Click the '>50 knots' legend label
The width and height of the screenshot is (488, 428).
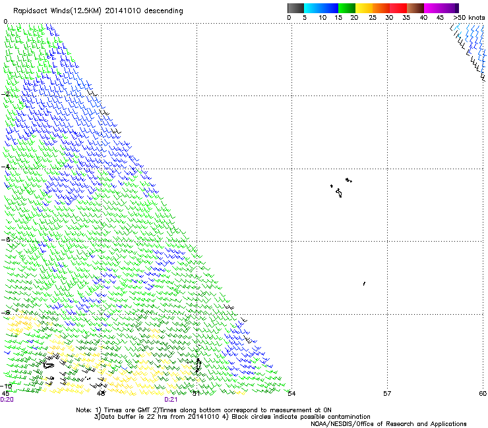469,18
